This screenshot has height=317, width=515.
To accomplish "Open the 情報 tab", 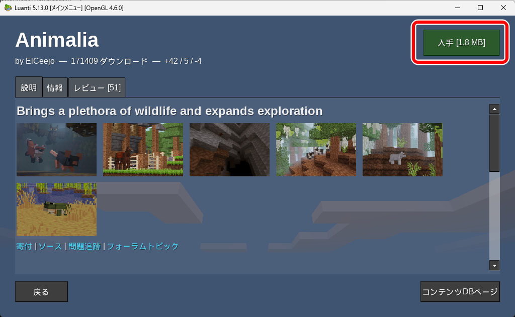I will pyautogui.click(x=55, y=87).
